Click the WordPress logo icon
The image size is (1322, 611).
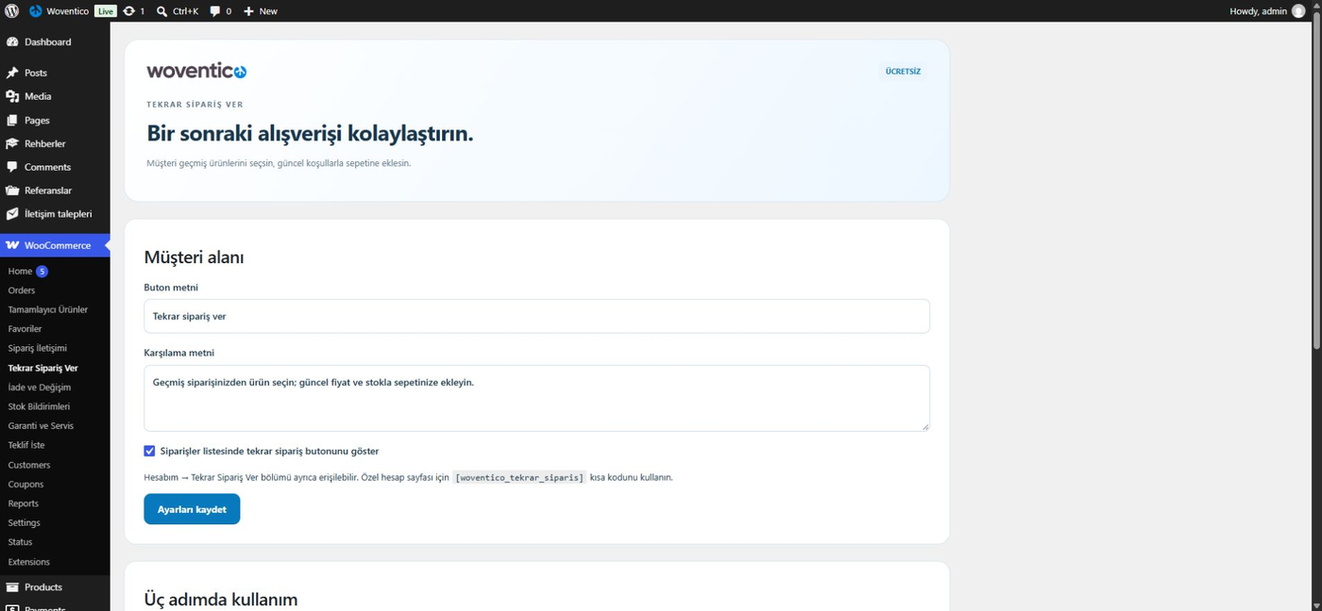tap(11, 11)
